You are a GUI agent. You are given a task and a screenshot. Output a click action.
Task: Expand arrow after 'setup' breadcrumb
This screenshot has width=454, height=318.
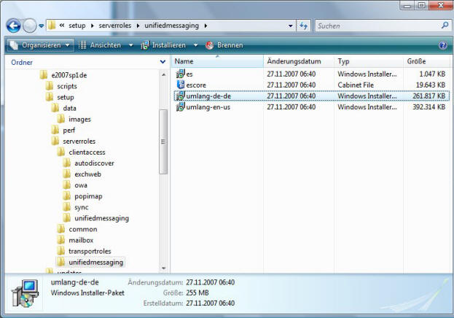point(92,26)
